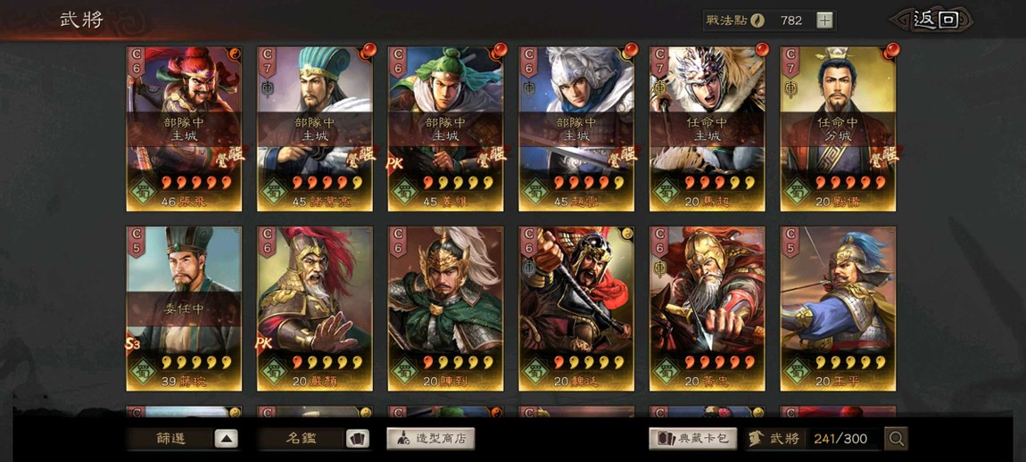Viewport: 1026px width, 462px height.
Task: Select the 馬超 general card
Action: [707, 129]
